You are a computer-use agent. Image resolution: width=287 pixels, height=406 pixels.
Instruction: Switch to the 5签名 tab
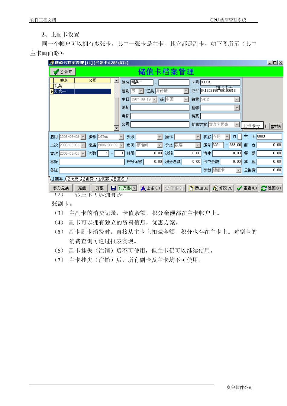(119, 179)
